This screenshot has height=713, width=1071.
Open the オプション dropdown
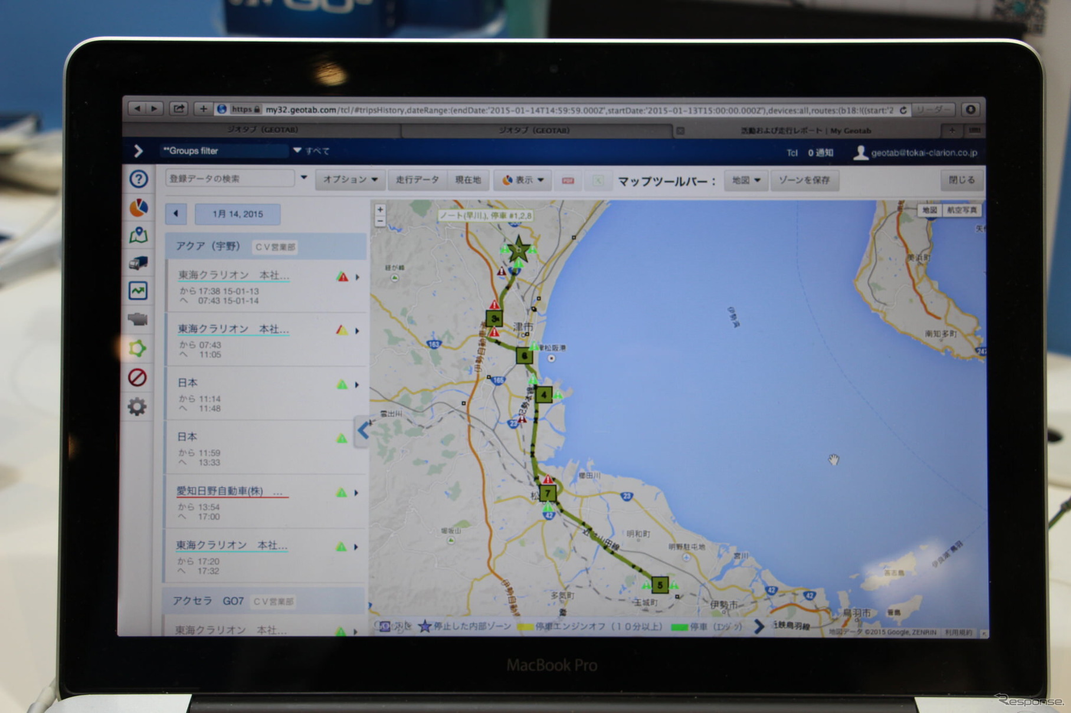tap(351, 179)
